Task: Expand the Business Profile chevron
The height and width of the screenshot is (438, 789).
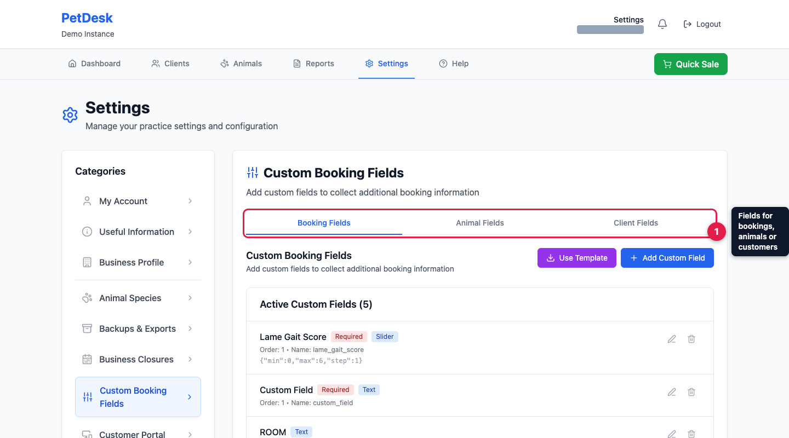Action: 190,262
